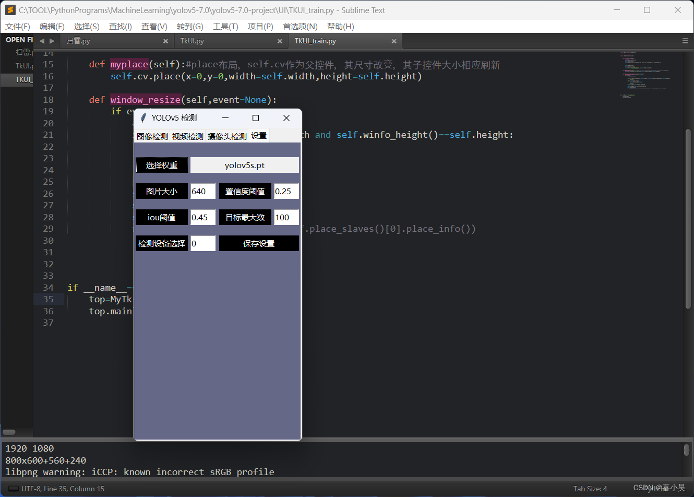Open the 编辑(E) menu
The height and width of the screenshot is (497, 694).
pyautogui.click(x=52, y=27)
